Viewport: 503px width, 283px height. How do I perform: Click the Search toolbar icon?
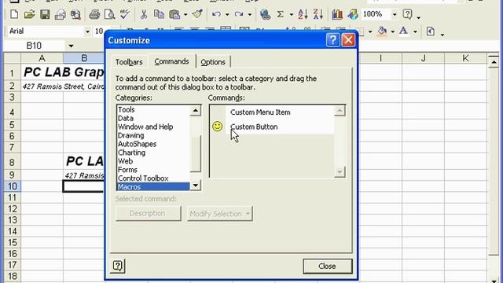click(75, 14)
